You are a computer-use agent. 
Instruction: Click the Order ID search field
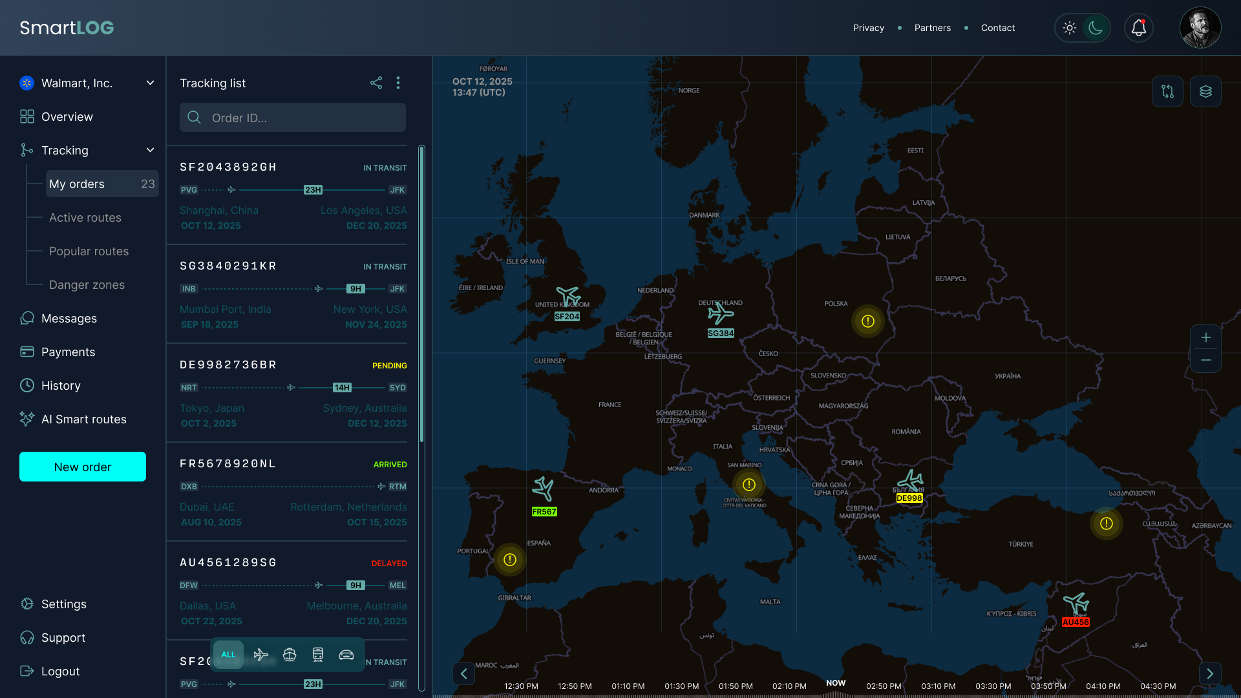[x=293, y=118]
